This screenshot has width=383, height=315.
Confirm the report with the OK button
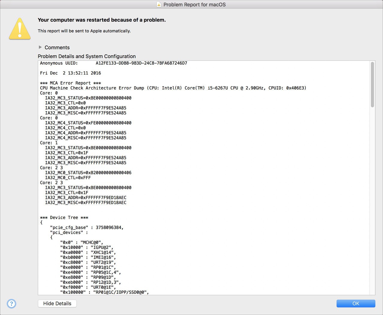tap(356, 303)
